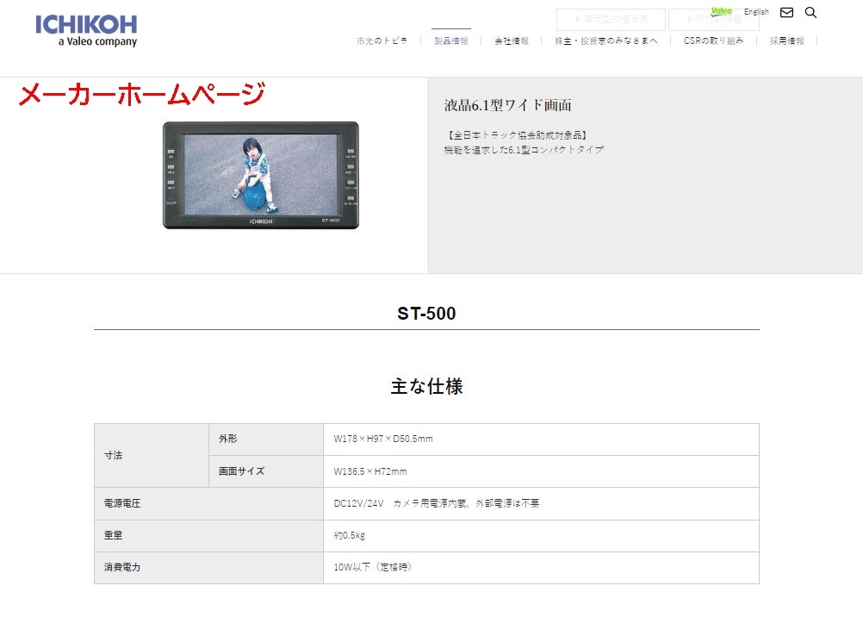Screen dimensions: 863x617
Task: Click the ICHIKOH logo
Action: pos(86,31)
